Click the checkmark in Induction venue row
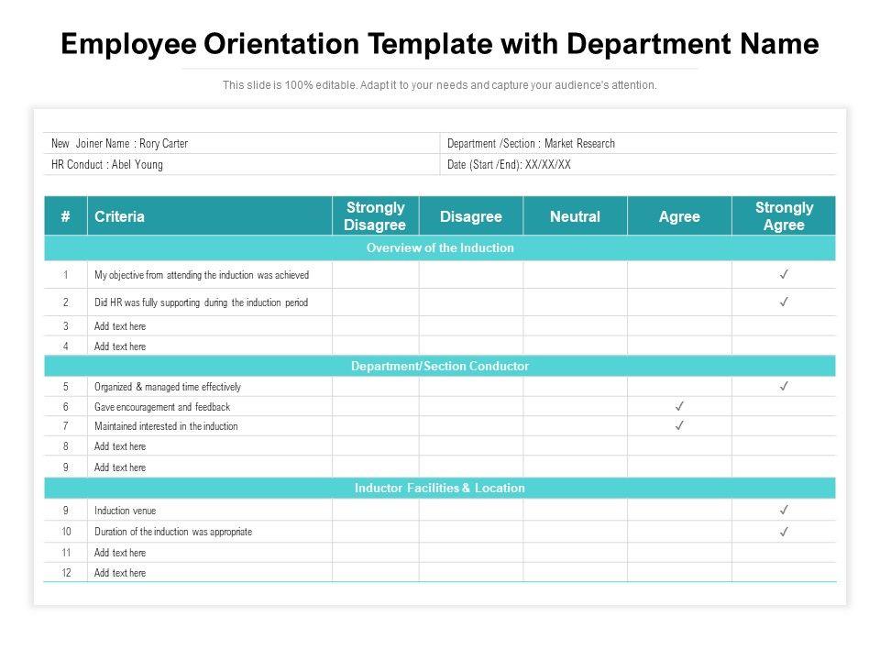This screenshot has width=880, height=660. (x=785, y=510)
